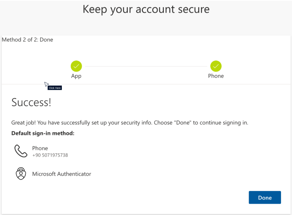Select the "Phone" step label under checkmark
The image size is (292, 215).
coord(216,76)
